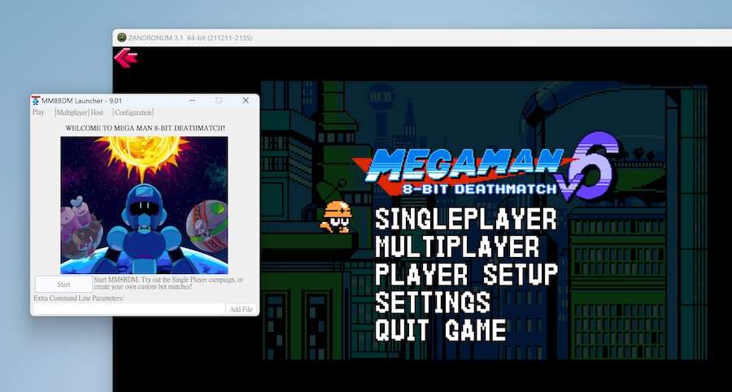Click the Start button in the launcher
Image resolution: width=732 pixels, height=392 pixels.
click(x=63, y=284)
